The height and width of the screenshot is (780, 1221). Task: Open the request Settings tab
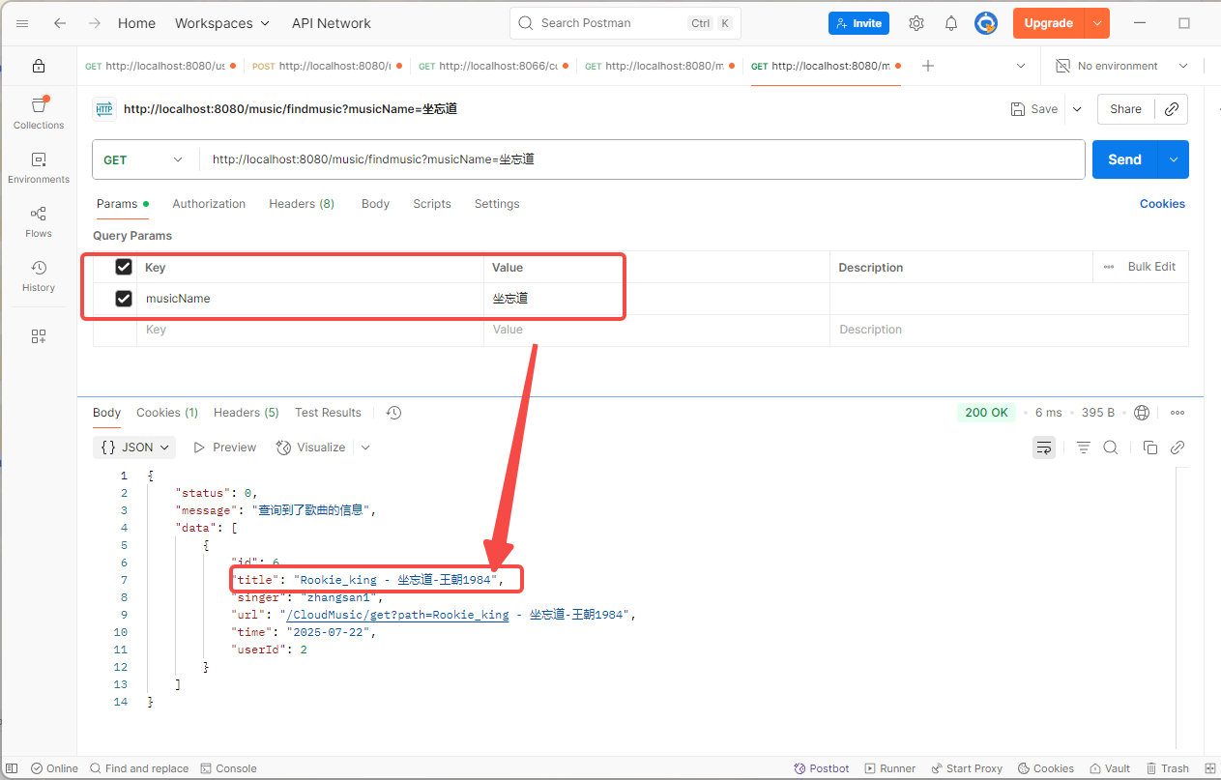click(x=497, y=204)
